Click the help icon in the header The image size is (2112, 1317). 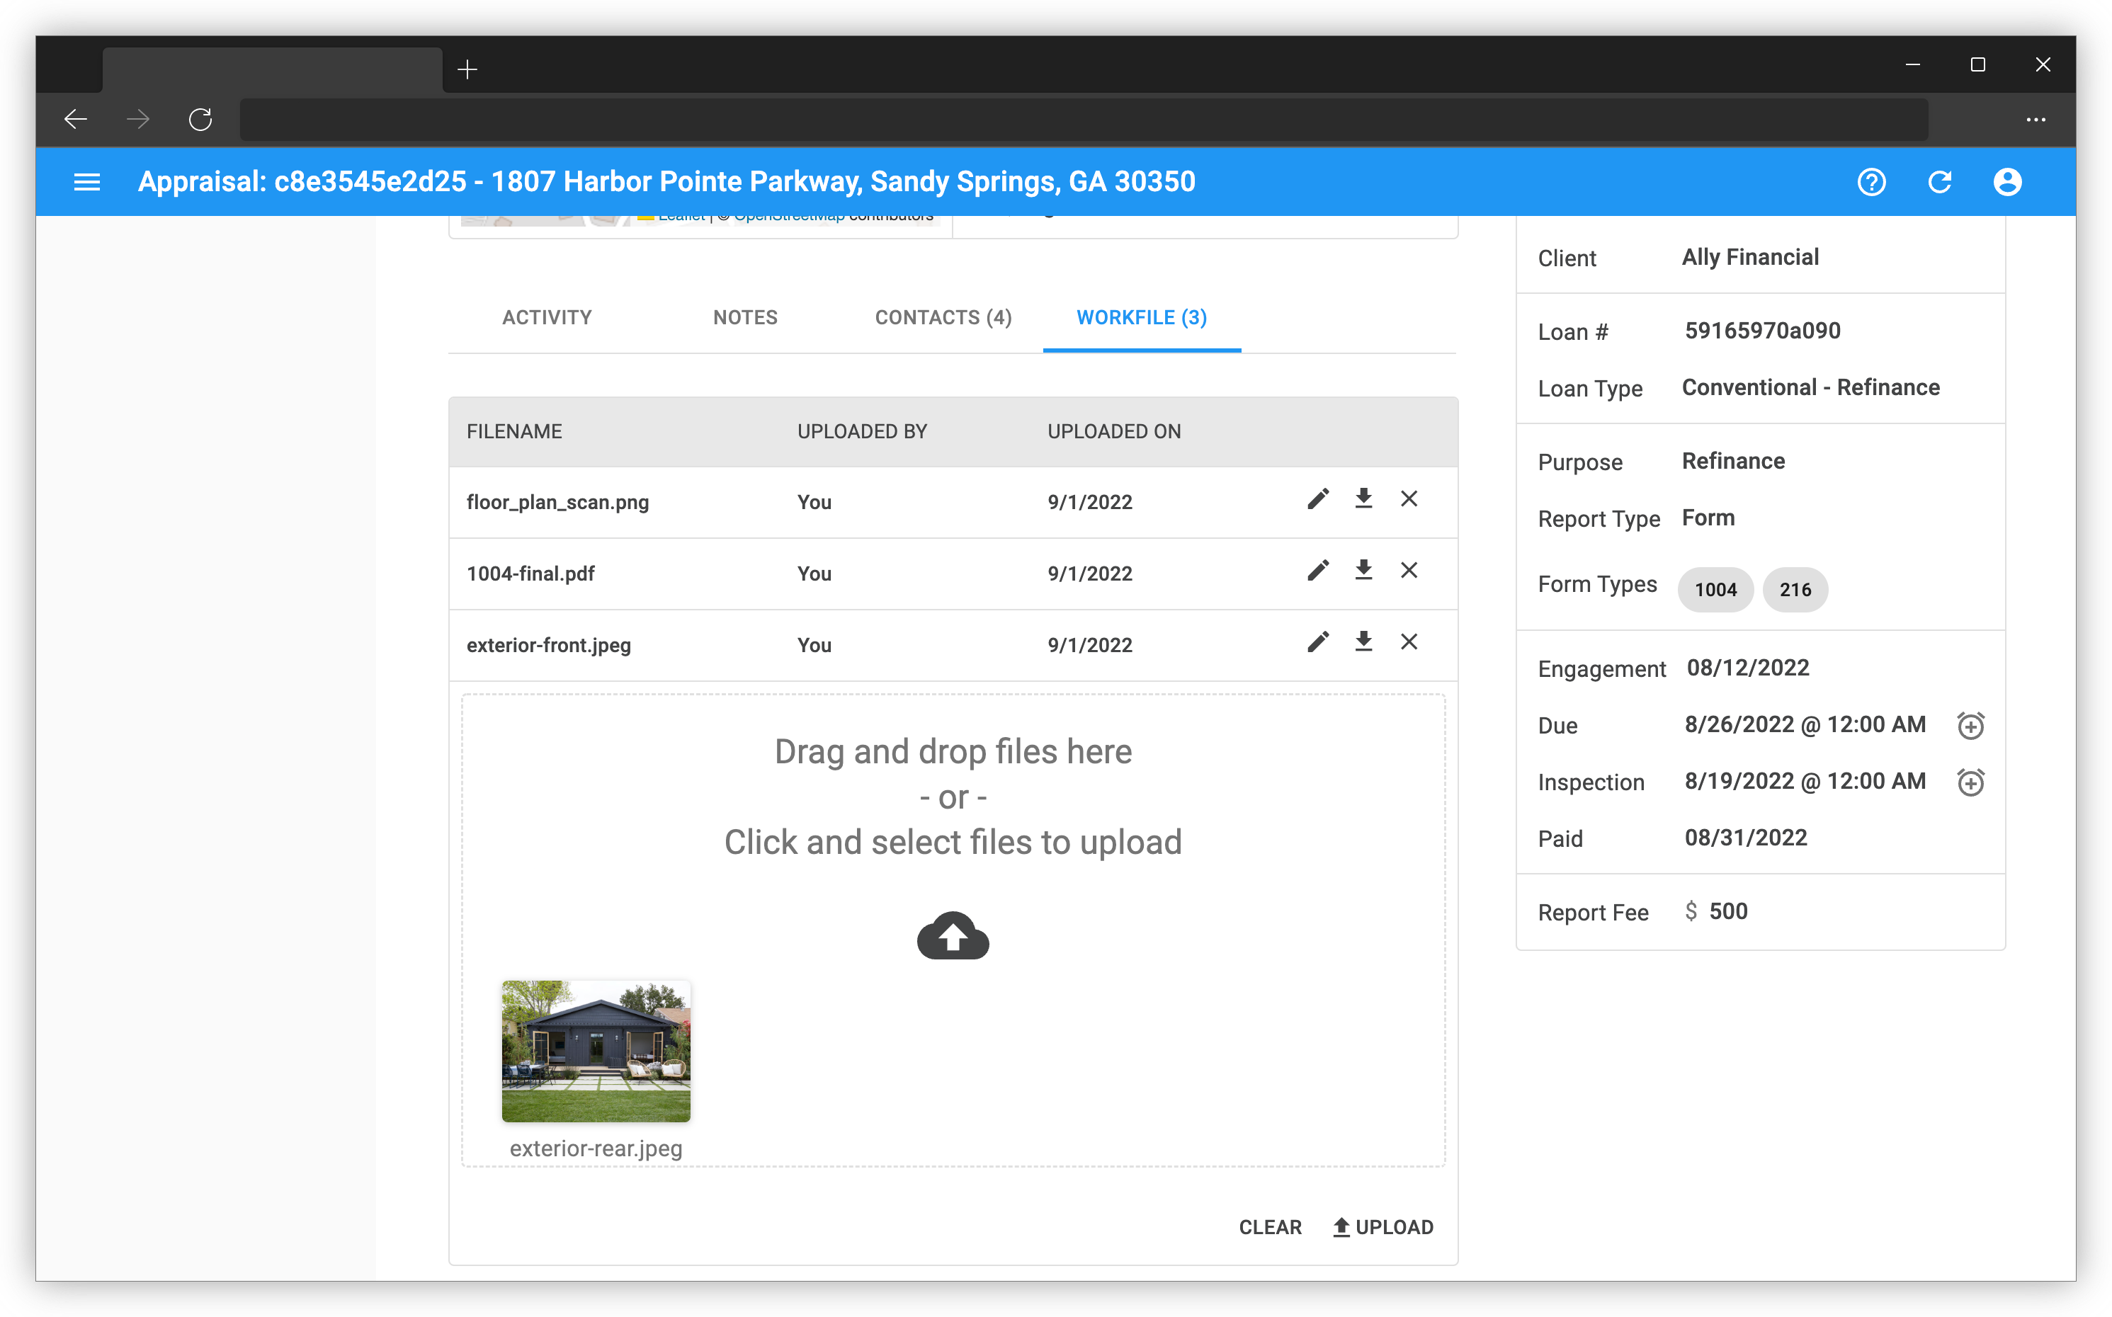pyautogui.click(x=1871, y=182)
